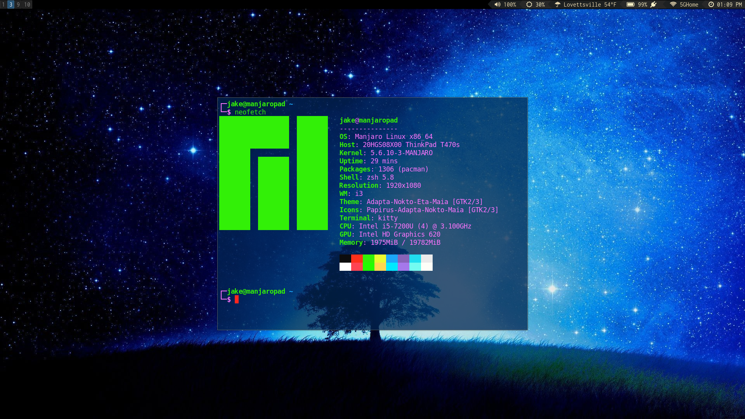745x419 pixels.
Task: Click the Icons: Papirus-Adapta-Nokto-Maia line
Action: click(419, 210)
